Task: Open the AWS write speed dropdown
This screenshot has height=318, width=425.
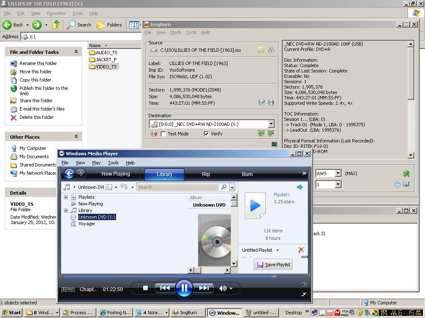Action: pos(338,173)
